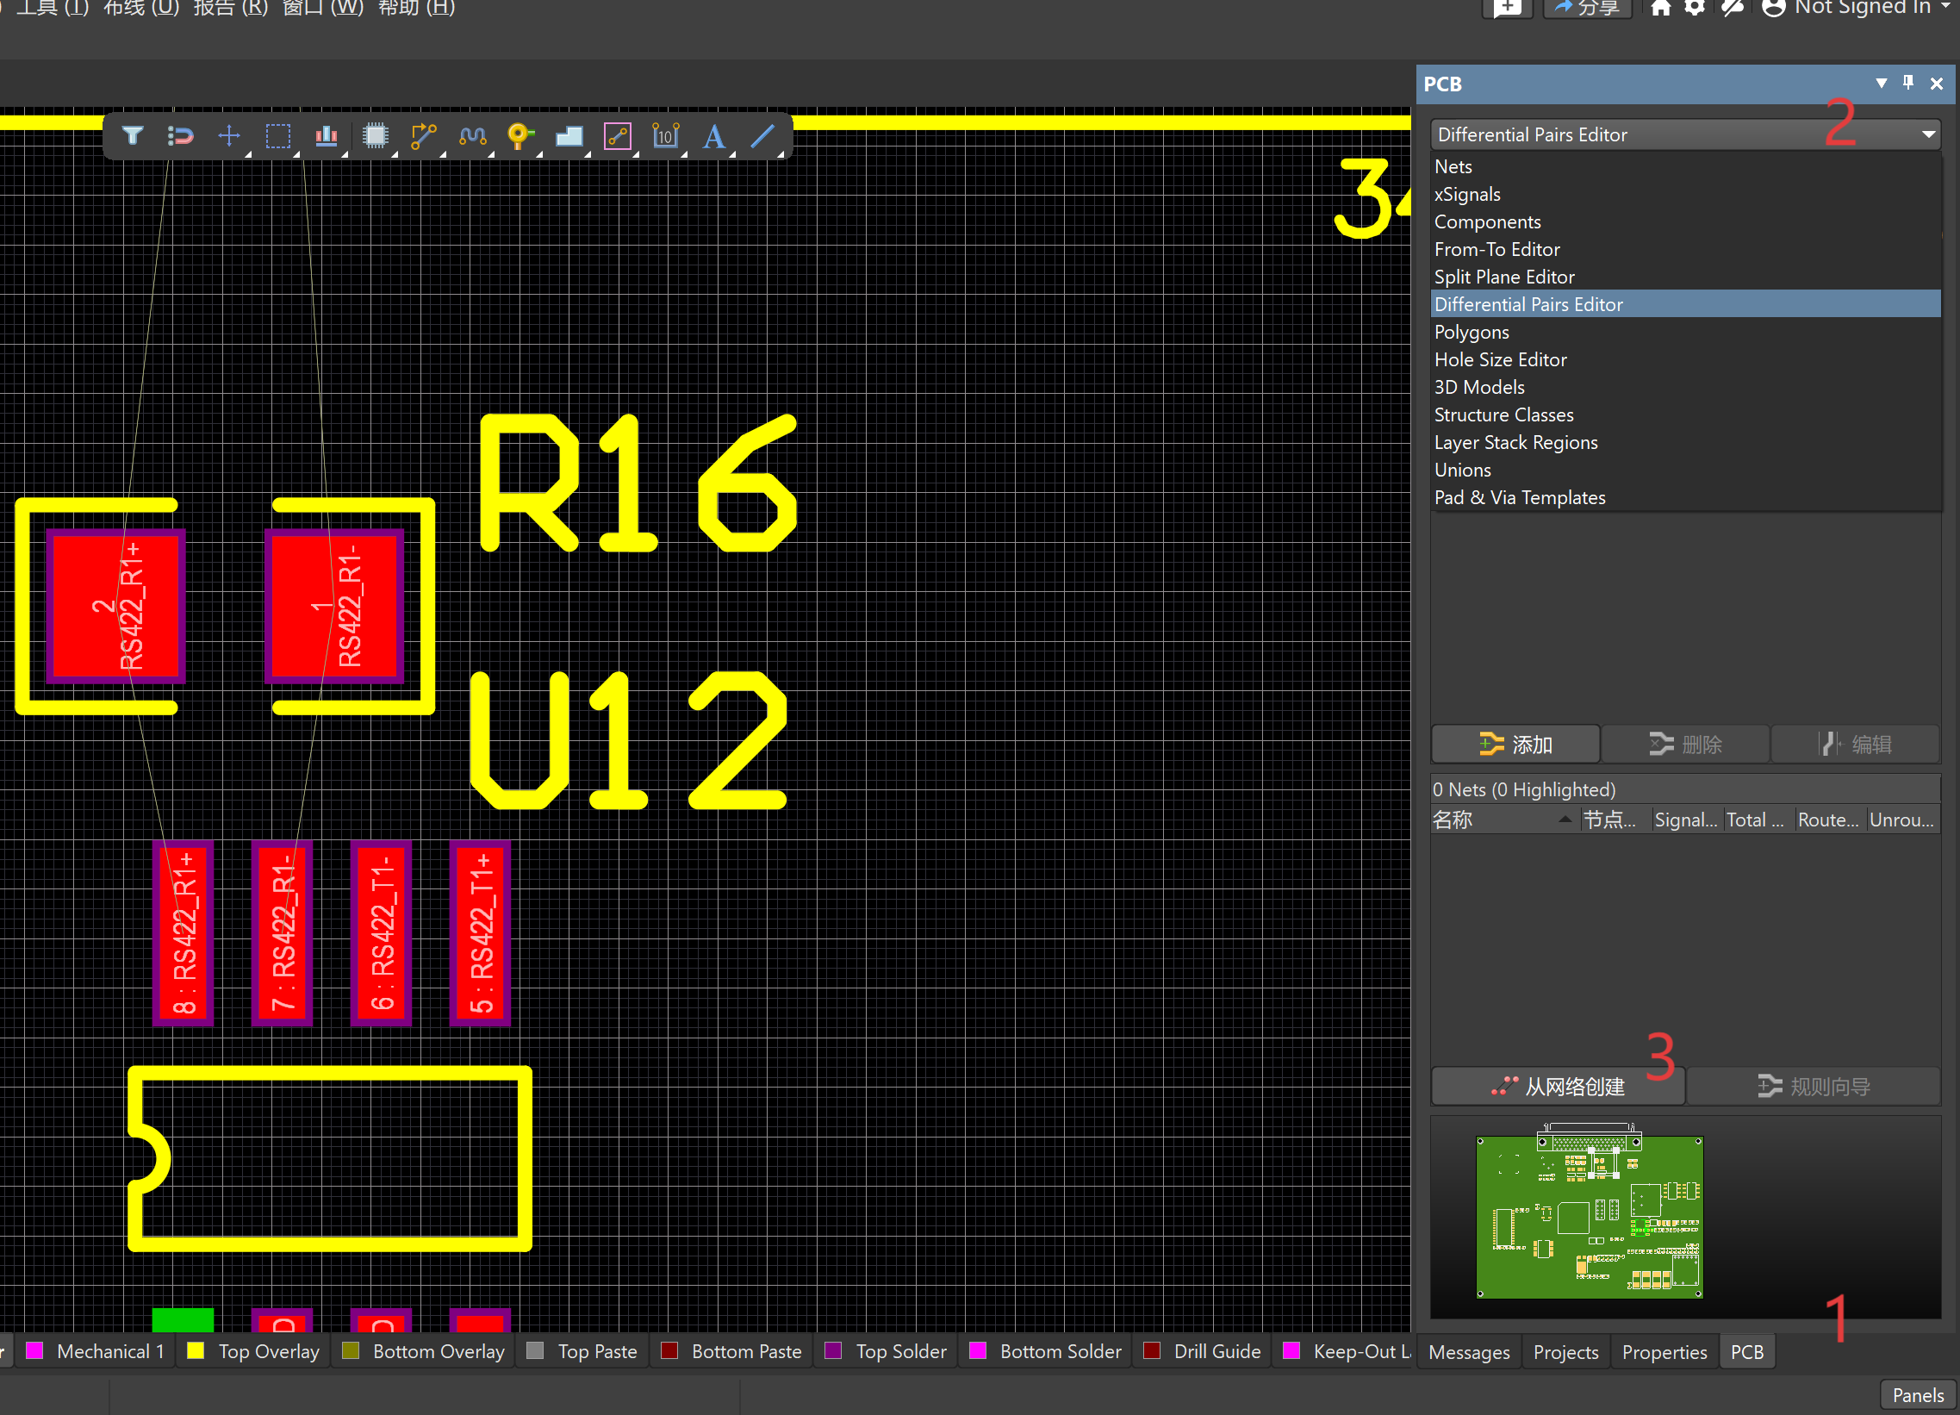The width and height of the screenshot is (1960, 1415).
Task: Choose the place component chip icon
Action: (375, 135)
